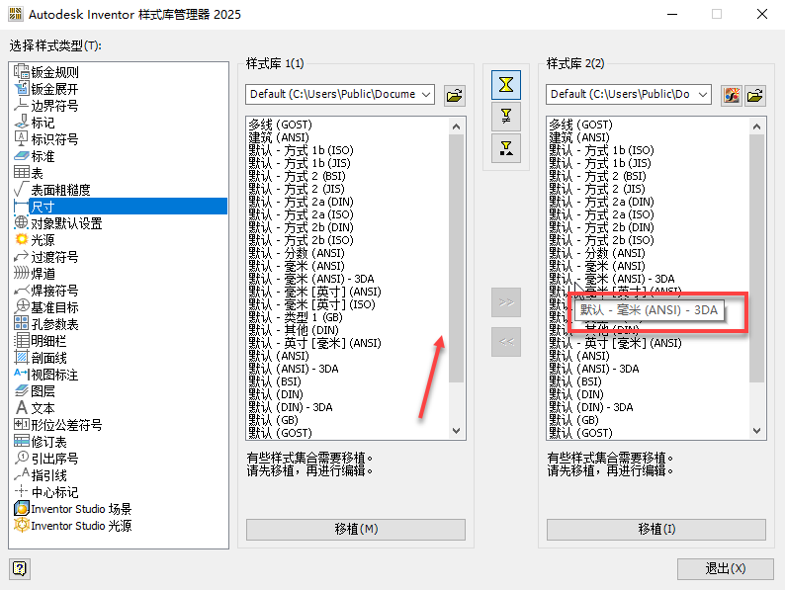Image resolution: width=785 pixels, height=590 pixels.
Task: Choose the 标记 style icon
Action: (21, 123)
